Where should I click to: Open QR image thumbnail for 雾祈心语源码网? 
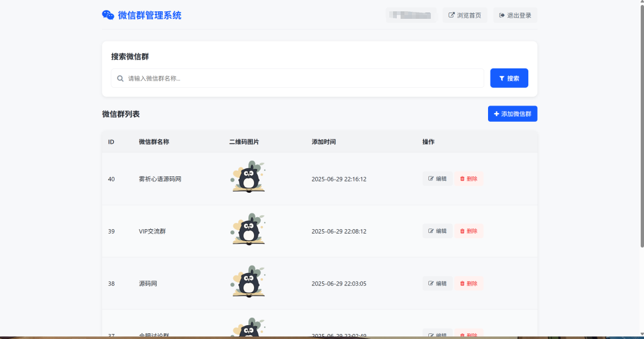[x=248, y=176]
